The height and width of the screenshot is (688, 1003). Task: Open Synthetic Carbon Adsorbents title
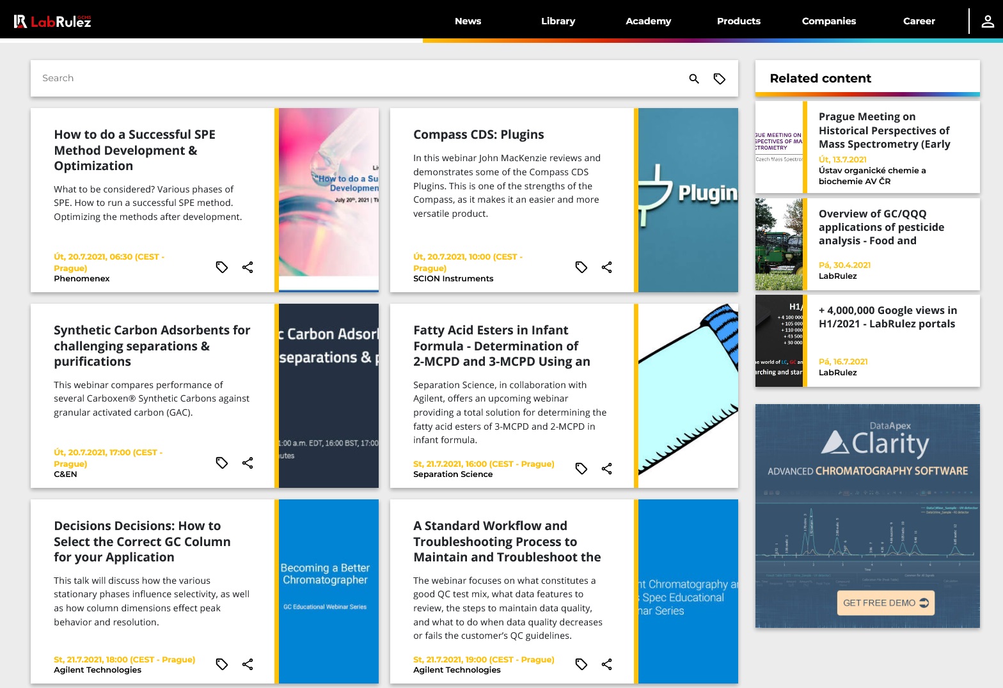point(152,346)
